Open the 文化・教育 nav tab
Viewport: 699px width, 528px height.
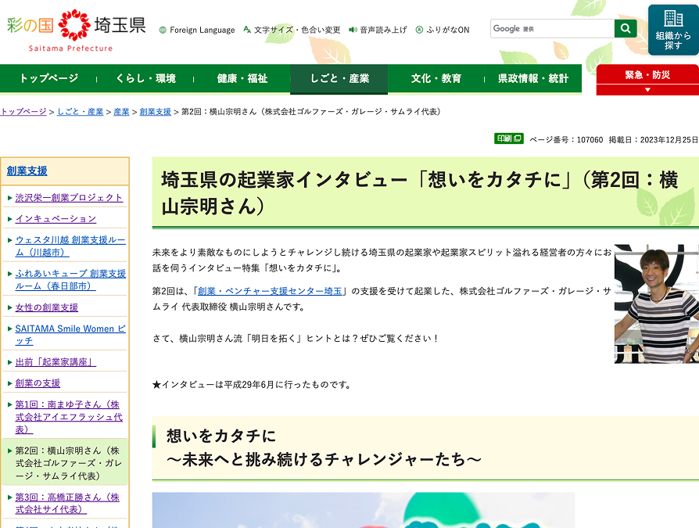[x=436, y=78]
